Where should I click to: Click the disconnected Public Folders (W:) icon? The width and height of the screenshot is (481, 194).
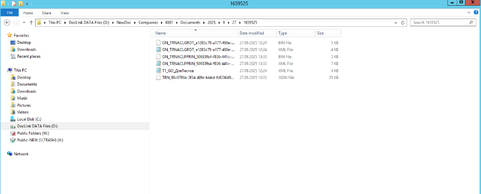coord(13,133)
